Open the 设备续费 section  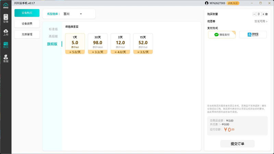[27, 24]
